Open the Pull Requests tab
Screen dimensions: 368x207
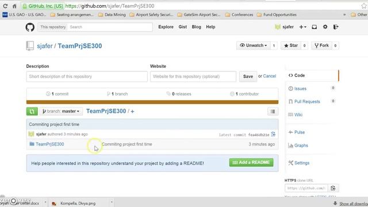[x=307, y=102]
